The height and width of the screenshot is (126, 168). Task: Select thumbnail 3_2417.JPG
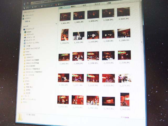point(93,101)
